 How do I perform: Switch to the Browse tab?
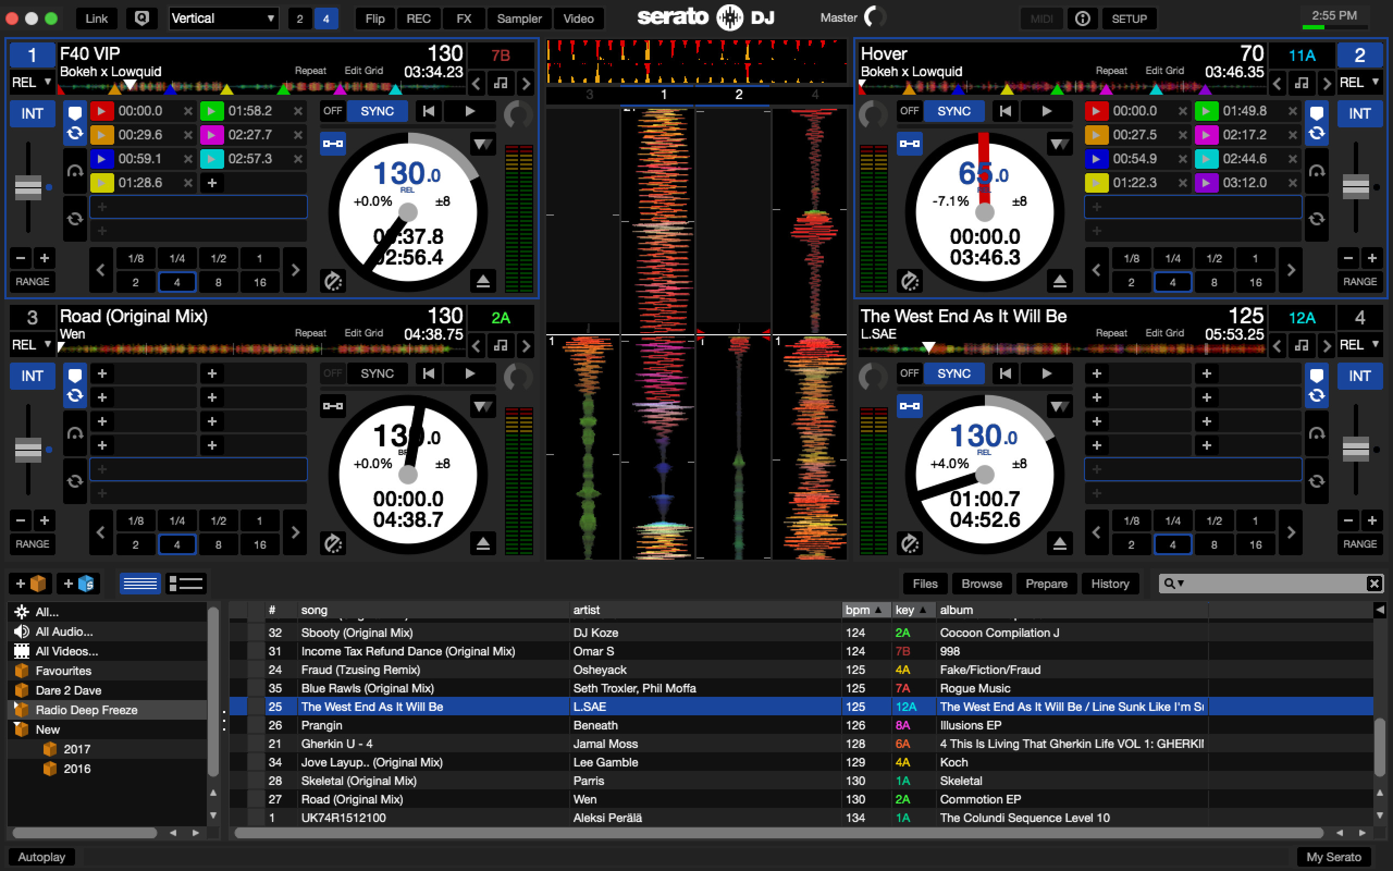click(982, 583)
